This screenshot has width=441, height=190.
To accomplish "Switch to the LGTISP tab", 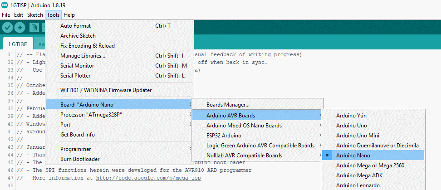I will 18,44.
